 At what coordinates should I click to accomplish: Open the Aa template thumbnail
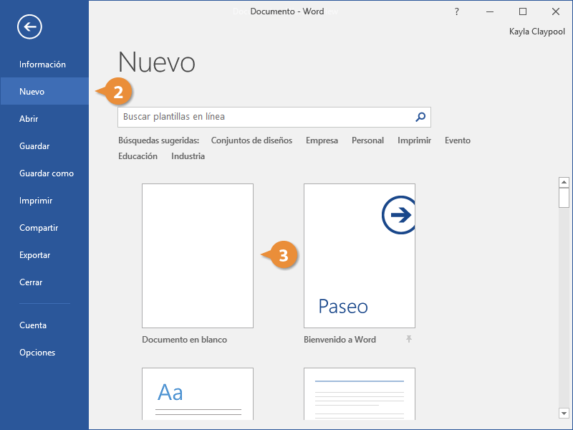198,393
